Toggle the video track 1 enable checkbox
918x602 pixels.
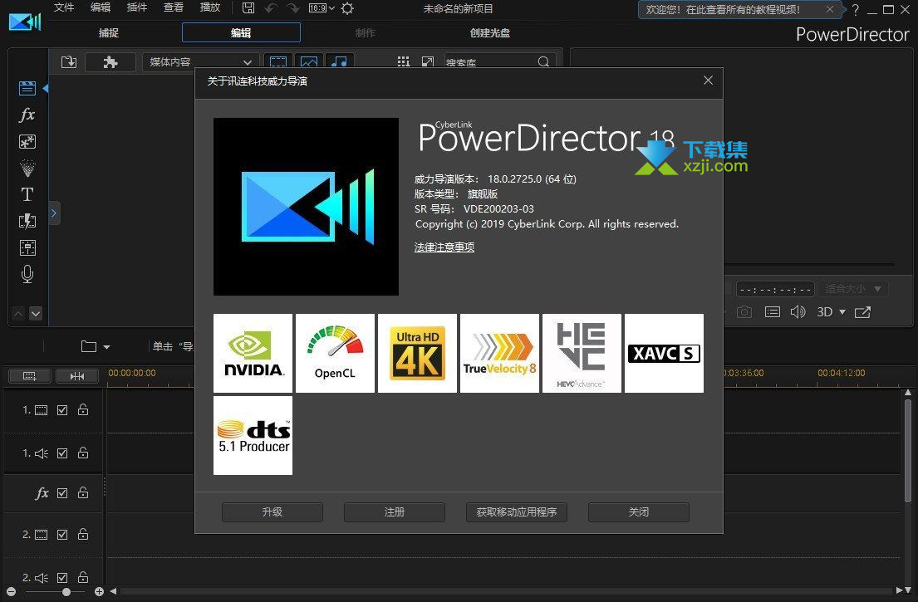point(62,410)
